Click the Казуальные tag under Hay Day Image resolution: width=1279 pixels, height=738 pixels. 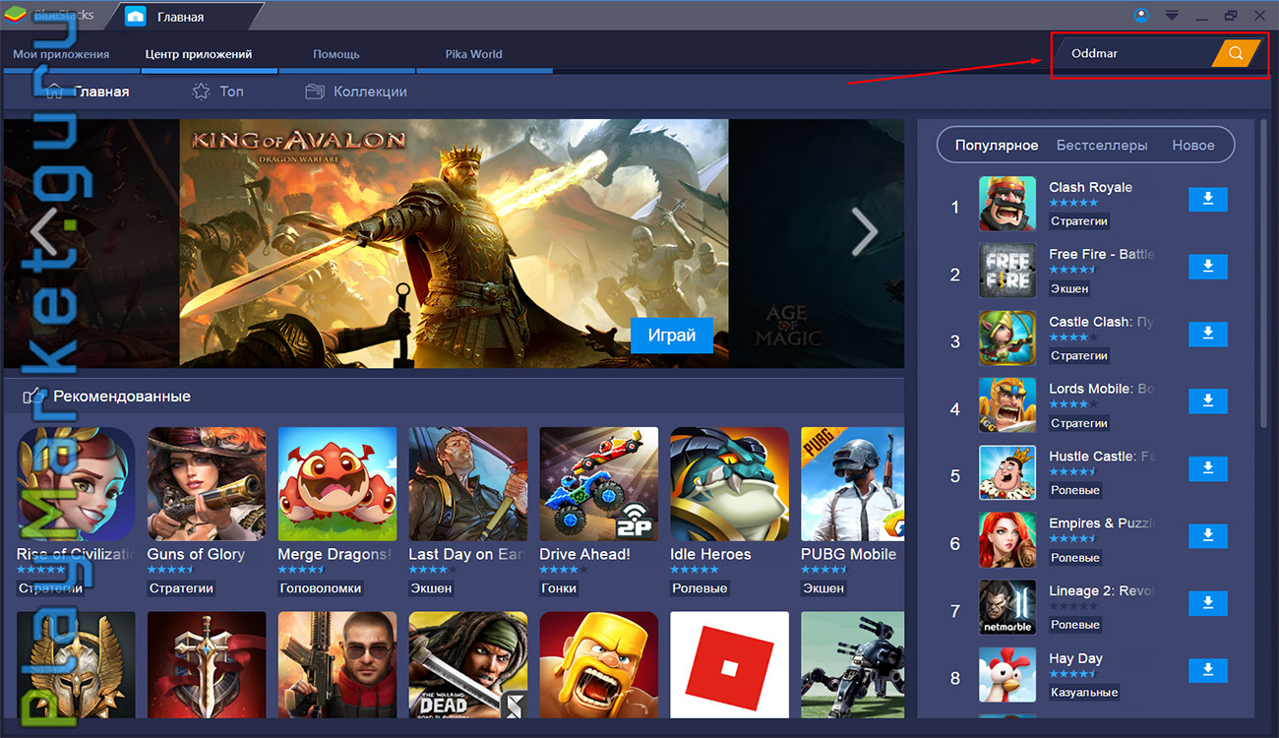1084,692
